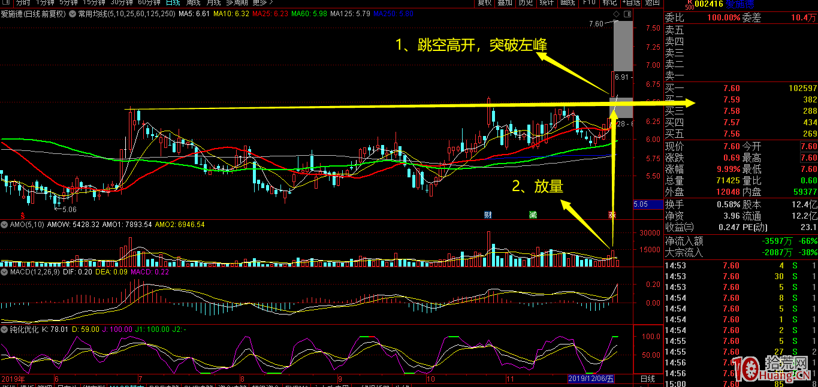Open the round dropdown beside 爱施德(日线.前复权)
Viewport: 818px width, 387px height.
73,13
